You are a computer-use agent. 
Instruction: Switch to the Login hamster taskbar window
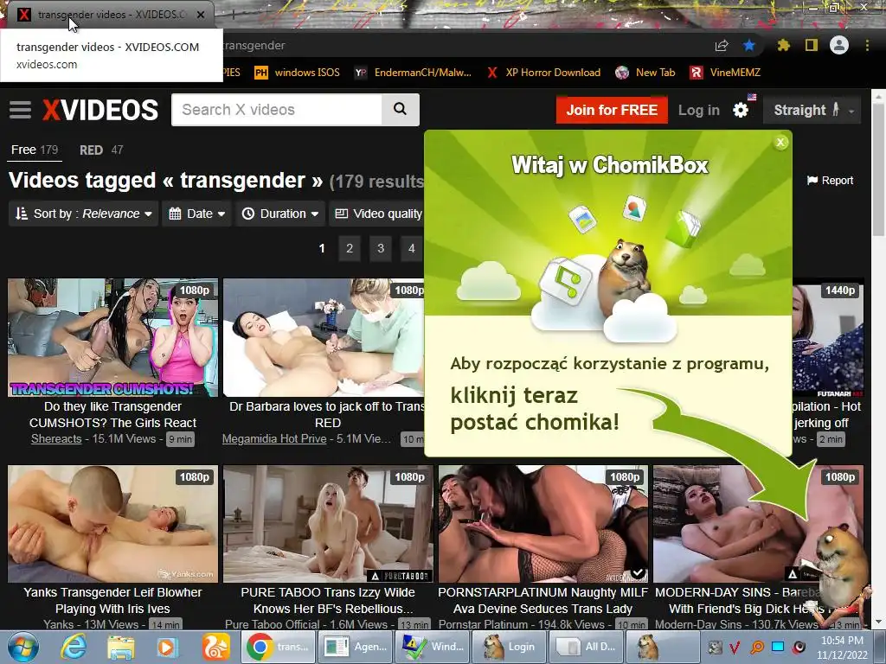(x=509, y=647)
